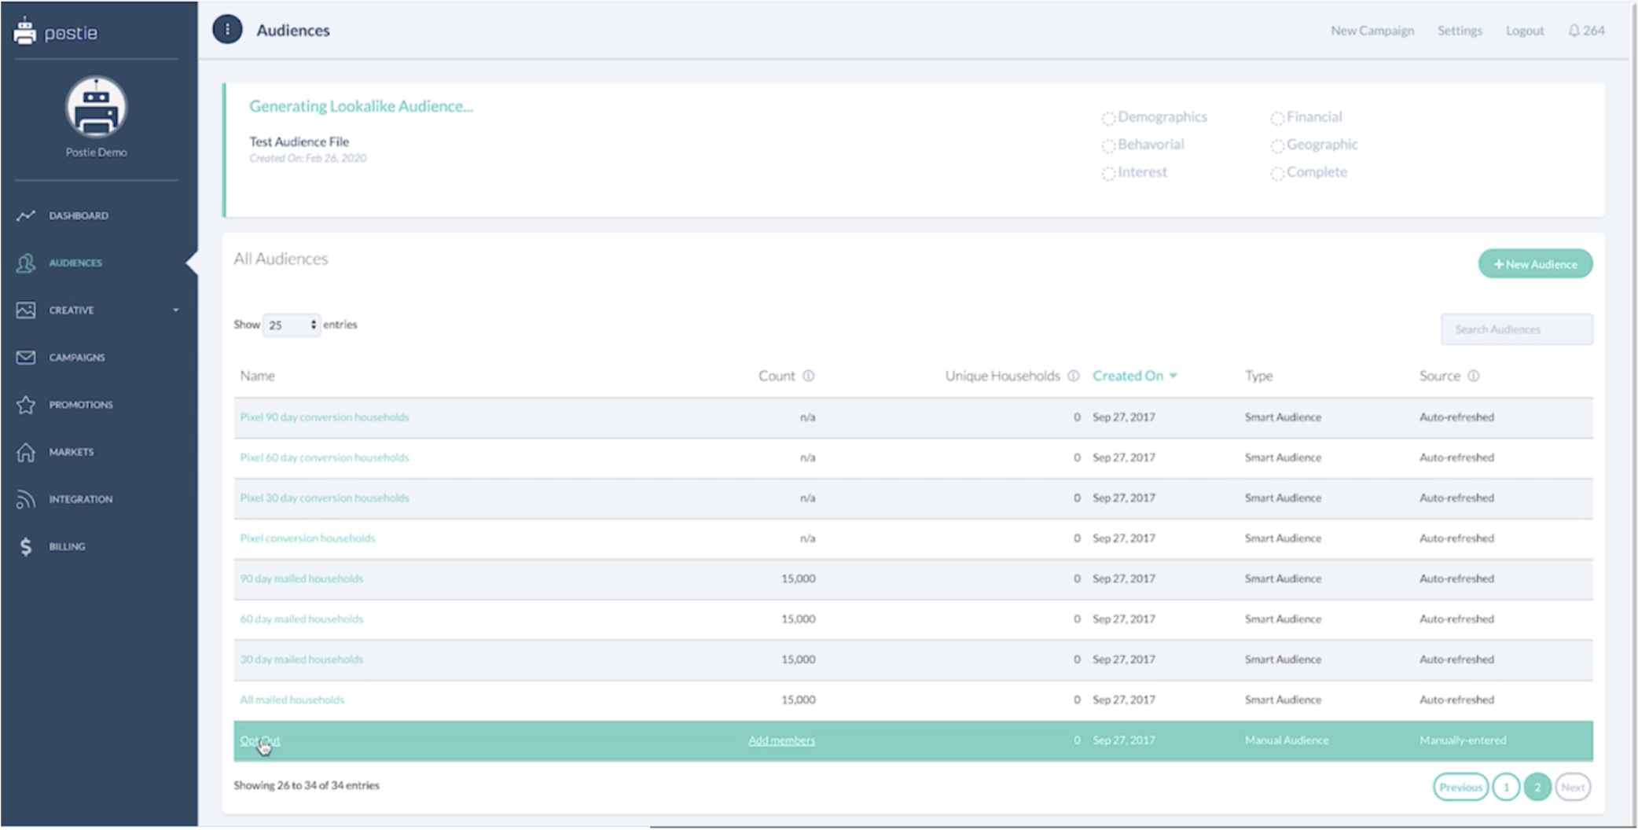1638x830 pixels.
Task: Click the New Audience button
Action: click(1534, 264)
